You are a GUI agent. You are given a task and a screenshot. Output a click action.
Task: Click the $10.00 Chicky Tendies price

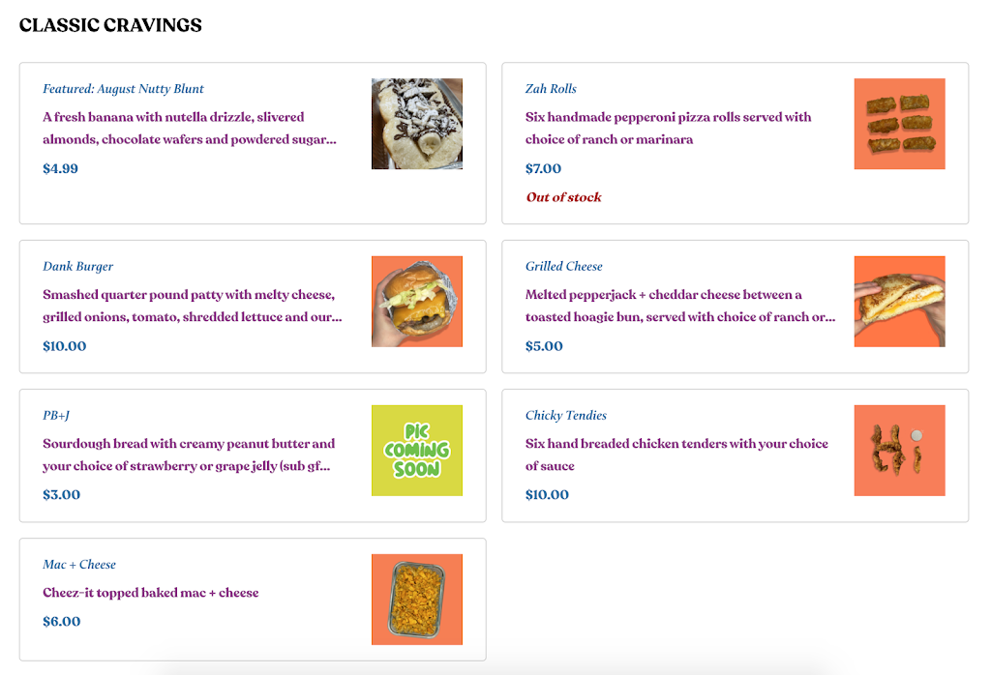(547, 495)
